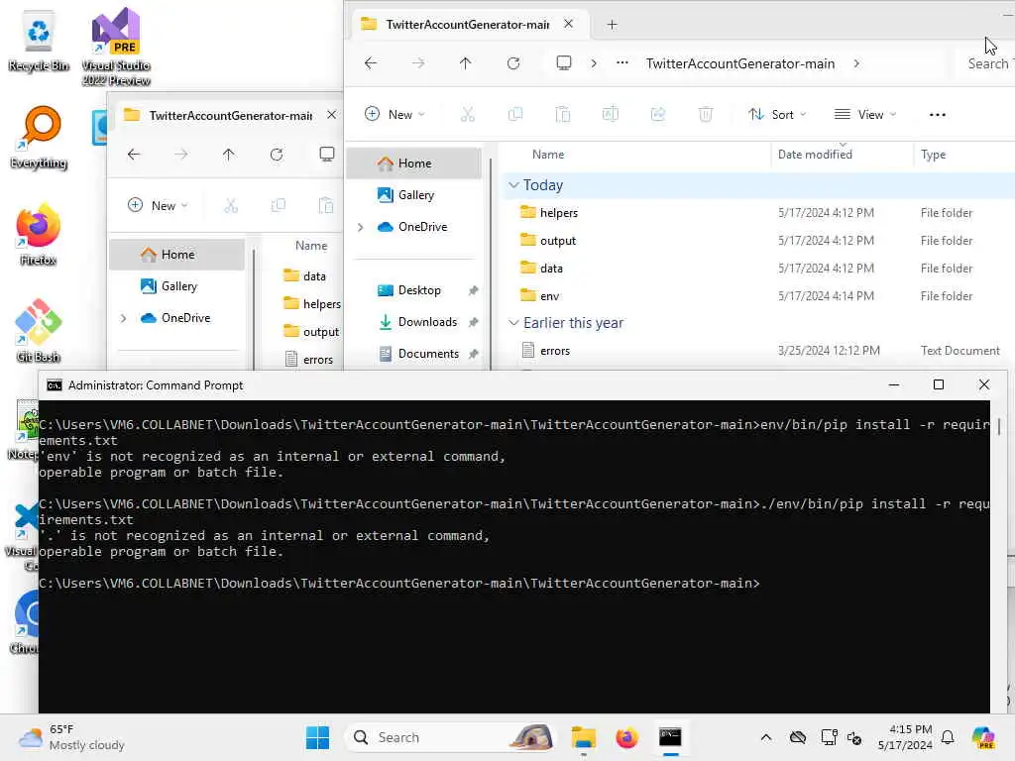This screenshot has height=761, width=1015.
Task: Go back in the rear Explorer window
Action: point(134,154)
